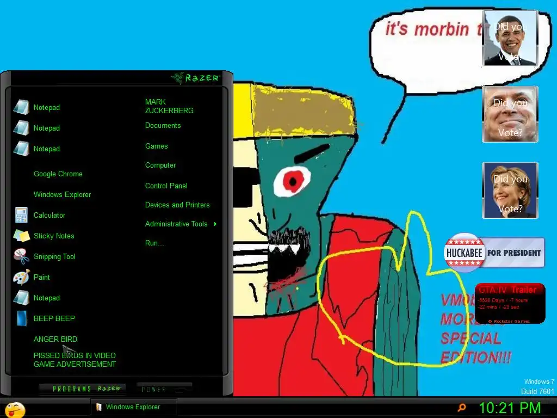Click the Calculator text label
The height and width of the screenshot is (418, 557).
pyautogui.click(x=49, y=215)
